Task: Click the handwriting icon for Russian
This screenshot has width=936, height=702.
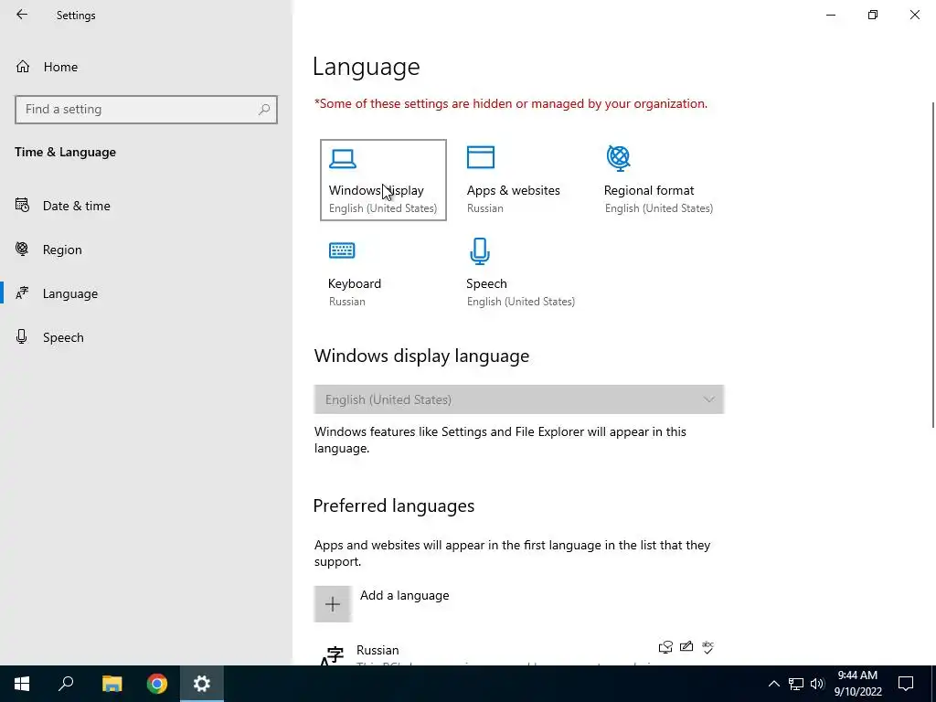Action: click(x=686, y=646)
